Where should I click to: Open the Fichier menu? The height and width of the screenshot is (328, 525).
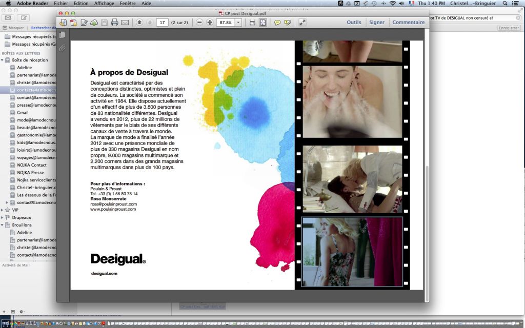61,4
